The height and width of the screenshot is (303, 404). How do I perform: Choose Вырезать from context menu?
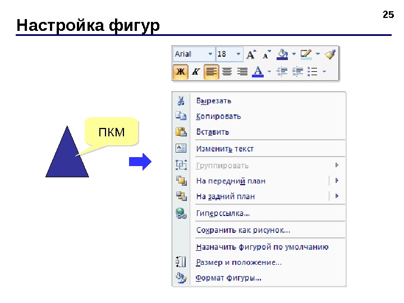coord(259,100)
